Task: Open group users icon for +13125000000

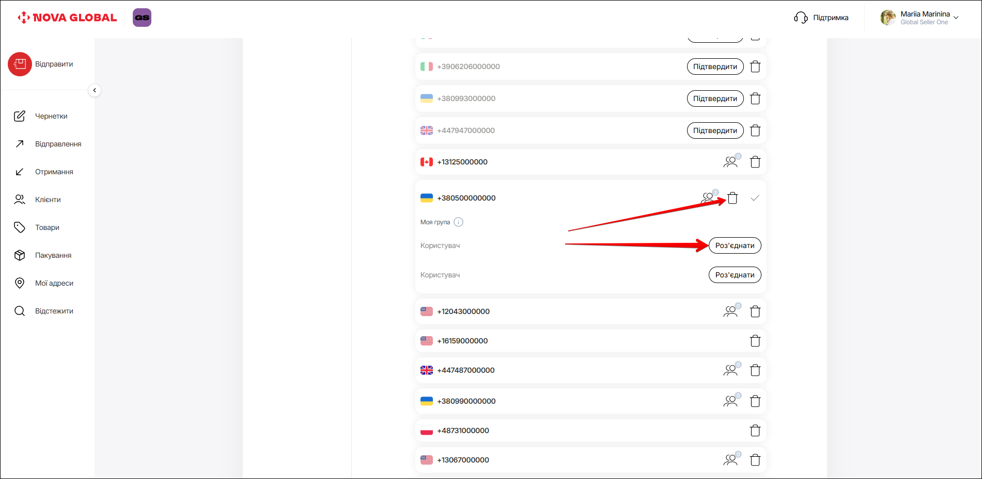Action: tap(730, 162)
